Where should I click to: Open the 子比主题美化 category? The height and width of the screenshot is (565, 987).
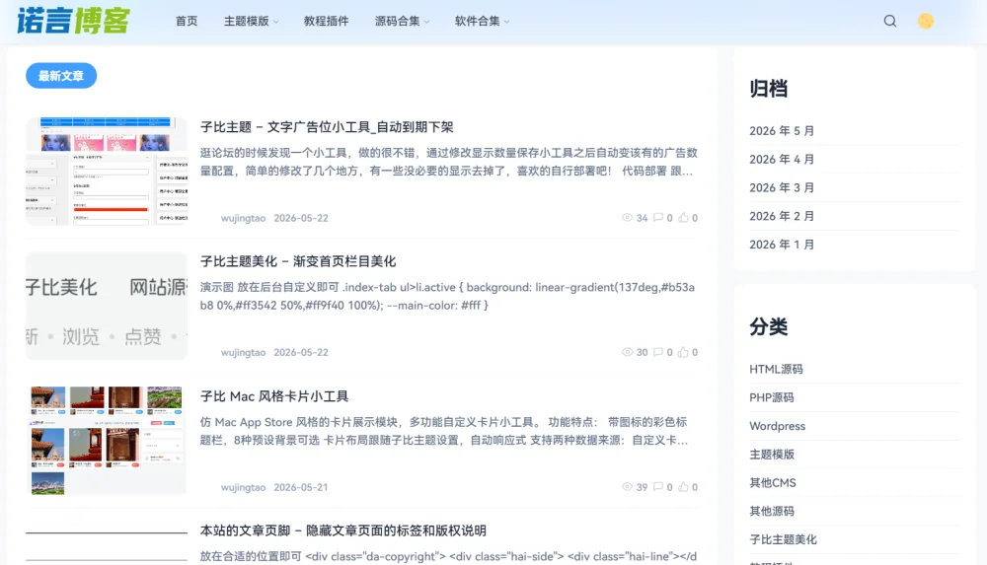coord(783,539)
